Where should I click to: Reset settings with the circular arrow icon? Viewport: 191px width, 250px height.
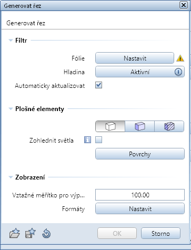pos(46,234)
